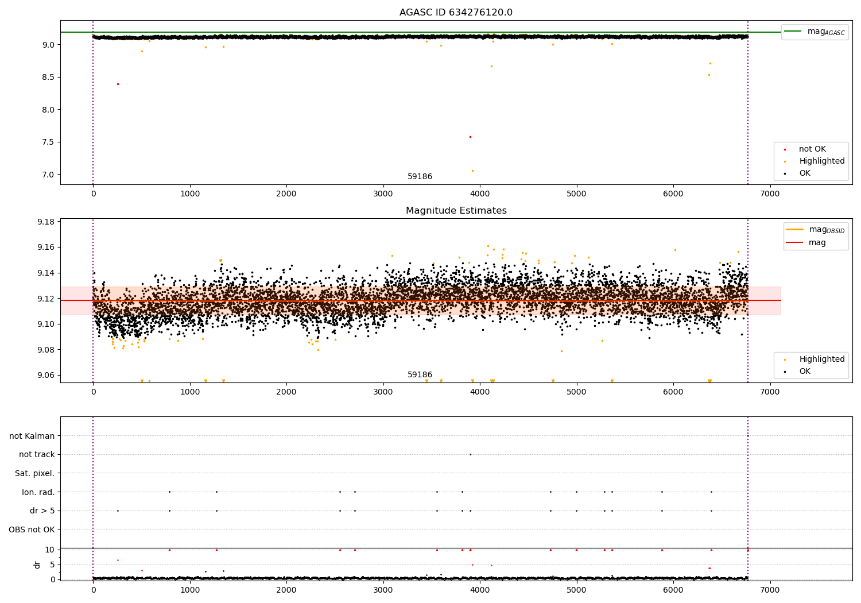This screenshot has width=861, height=603.
Task: Click the '9.06' y-tick in Magnitude Estimates
Action: pyautogui.click(x=45, y=376)
